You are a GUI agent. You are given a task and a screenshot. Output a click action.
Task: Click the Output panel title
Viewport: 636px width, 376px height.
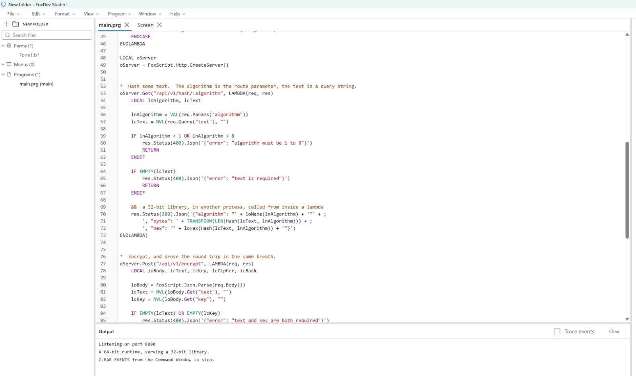tap(106, 332)
